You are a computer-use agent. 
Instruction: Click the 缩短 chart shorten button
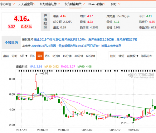pyautogui.click(x=121, y=56)
